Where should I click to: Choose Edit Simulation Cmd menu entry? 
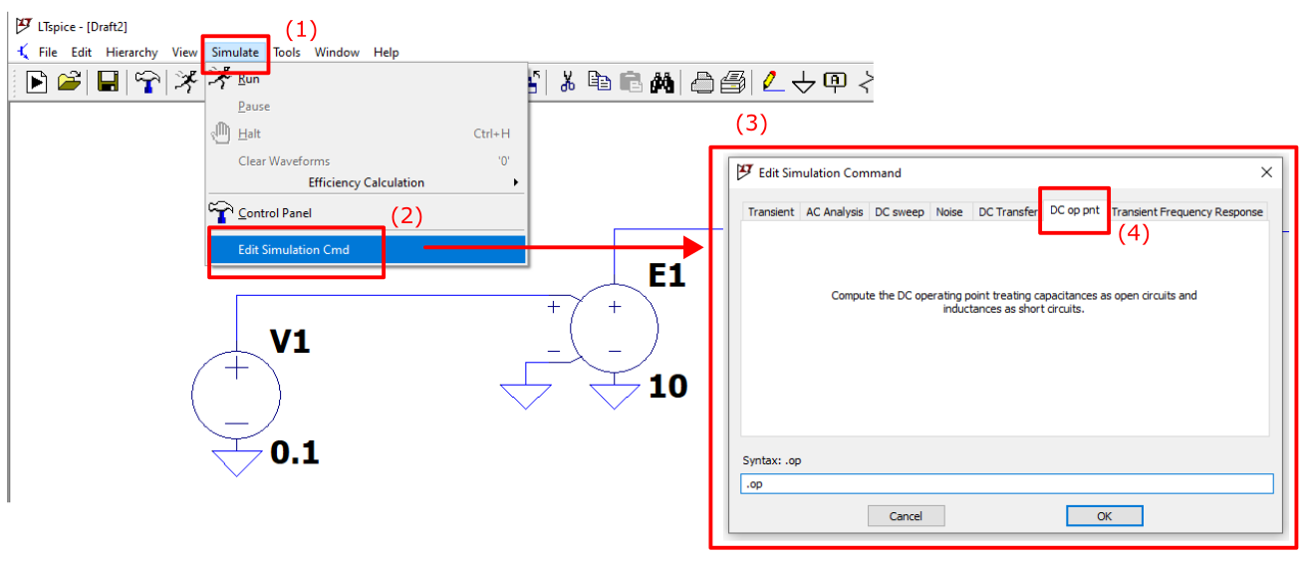click(367, 249)
